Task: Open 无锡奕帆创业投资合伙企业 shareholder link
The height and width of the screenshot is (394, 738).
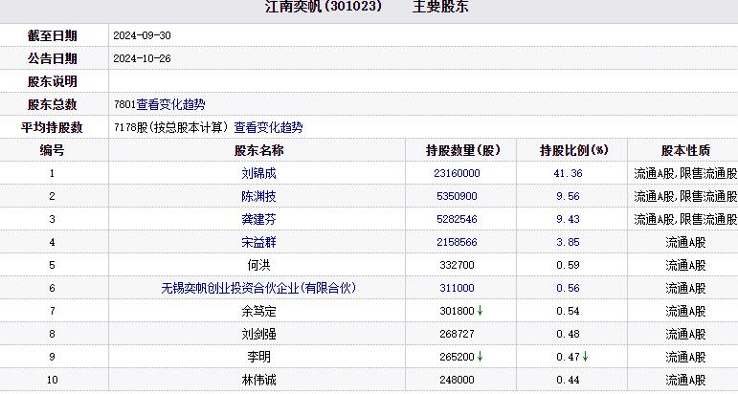Action: click(x=258, y=288)
